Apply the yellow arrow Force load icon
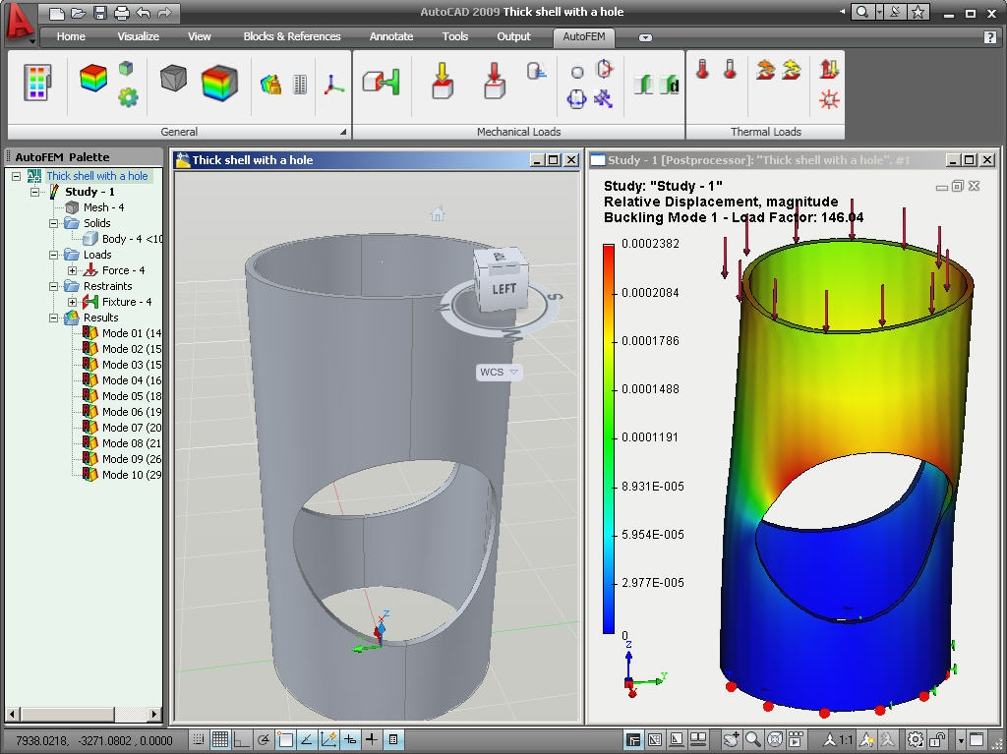The image size is (1007, 754). point(442,81)
